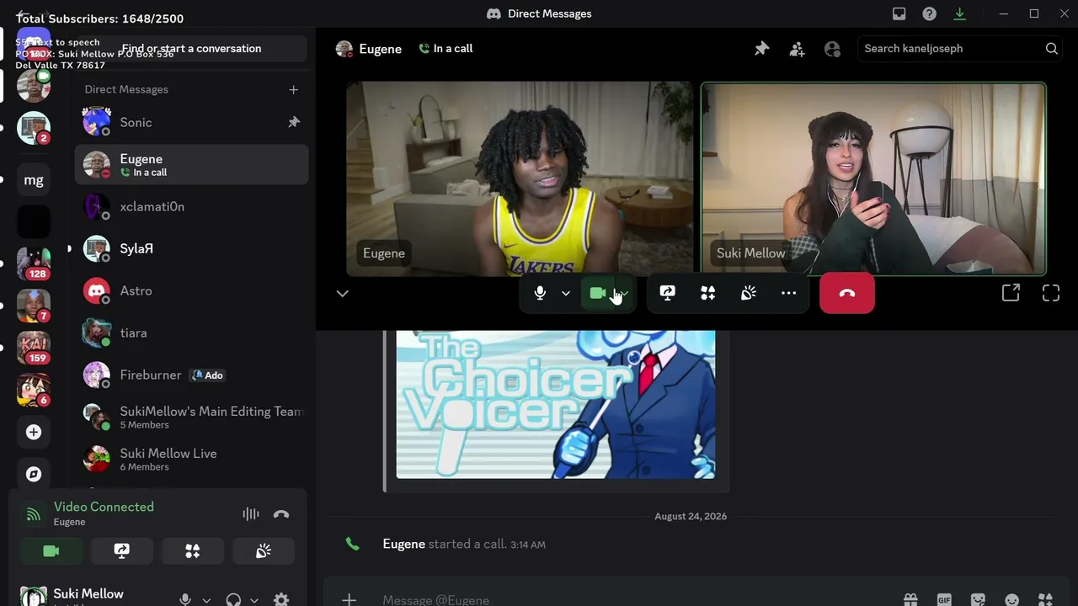The height and width of the screenshot is (606, 1078).
Task: Open pinned messages in the chat header
Action: tap(761, 49)
